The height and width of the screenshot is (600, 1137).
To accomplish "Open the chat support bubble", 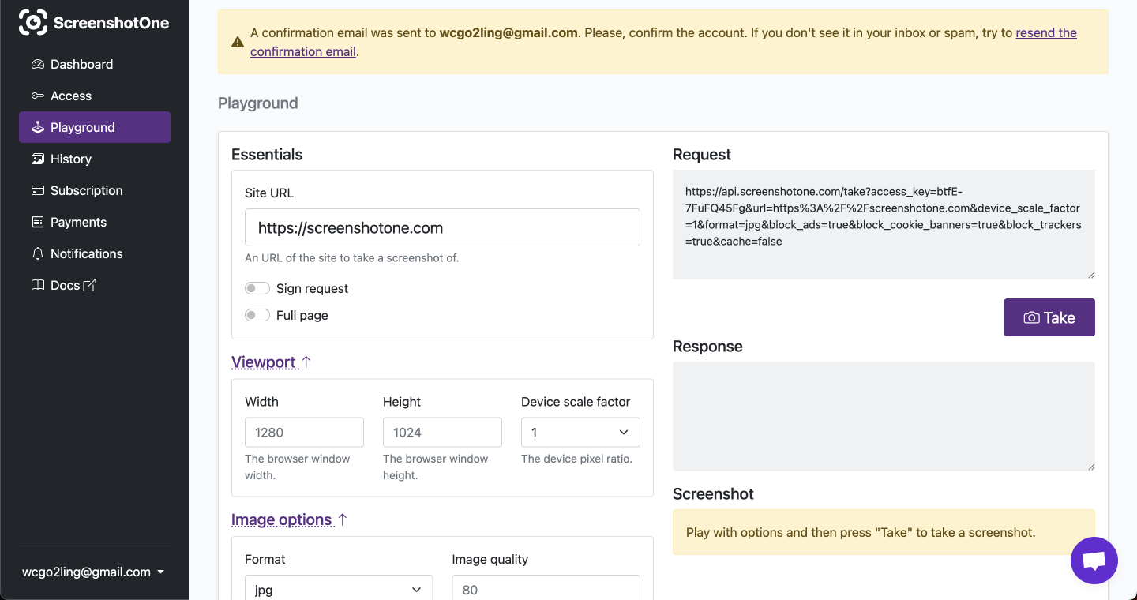I will [1094, 561].
